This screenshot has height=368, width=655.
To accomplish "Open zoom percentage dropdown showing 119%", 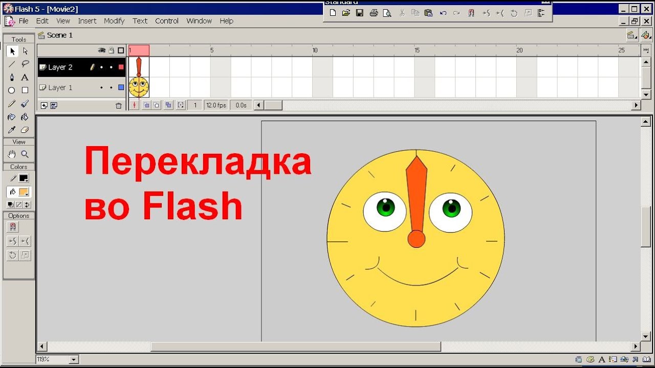I will pyautogui.click(x=74, y=360).
